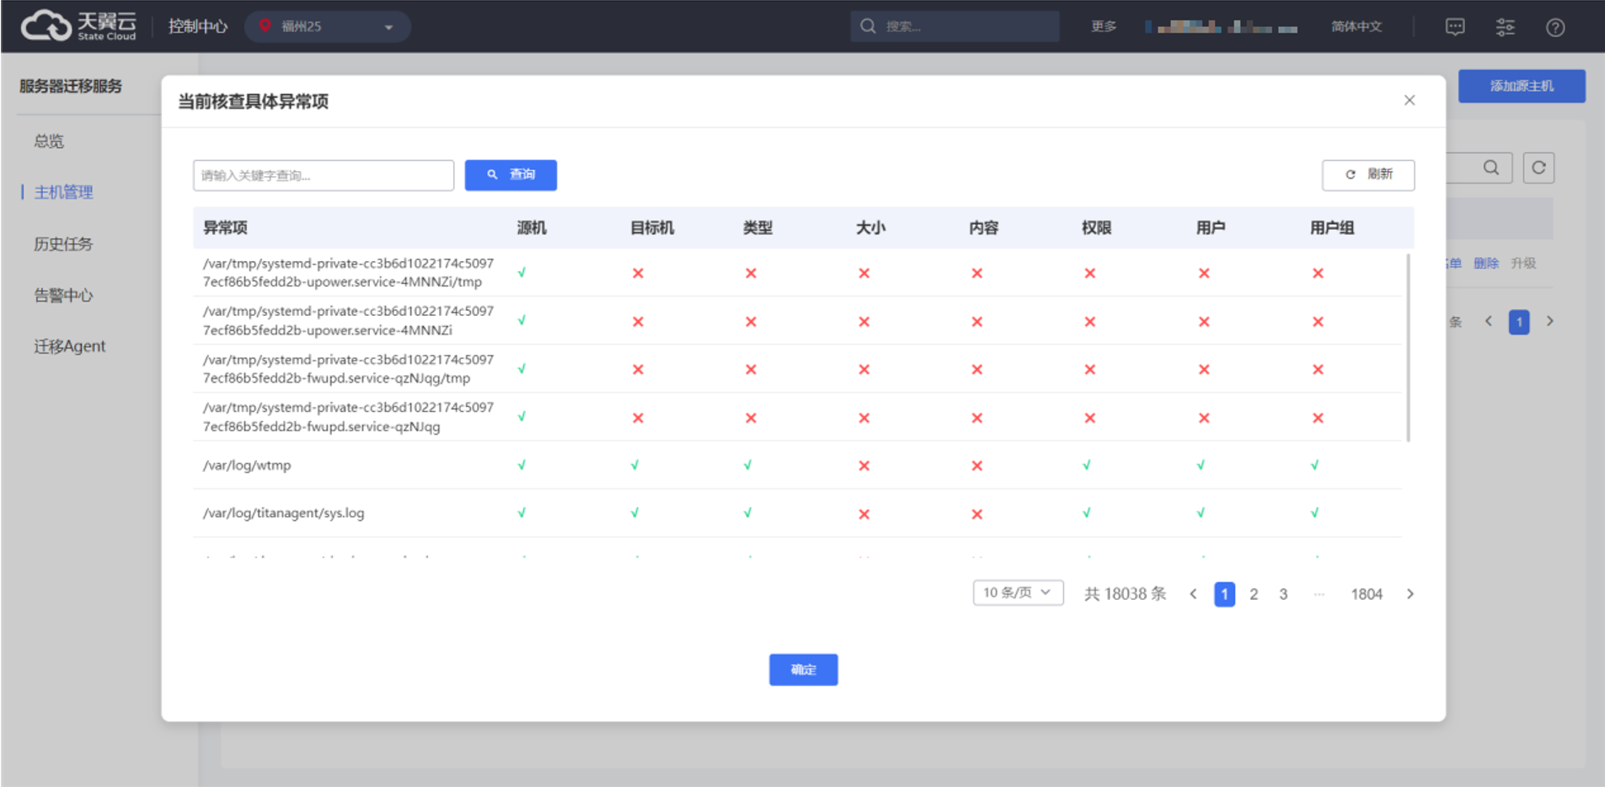Click the 内容 column header
Image resolution: width=1605 pixels, height=787 pixels.
click(x=983, y=228)
